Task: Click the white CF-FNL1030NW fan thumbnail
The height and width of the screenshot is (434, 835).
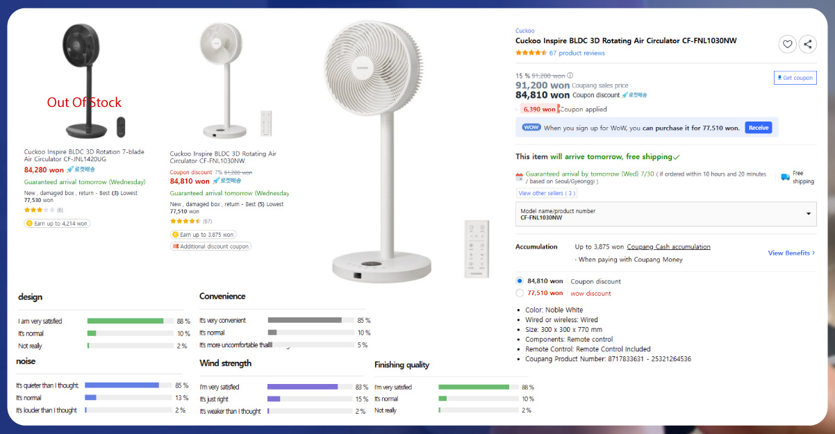Action: [x=222, y=76]
